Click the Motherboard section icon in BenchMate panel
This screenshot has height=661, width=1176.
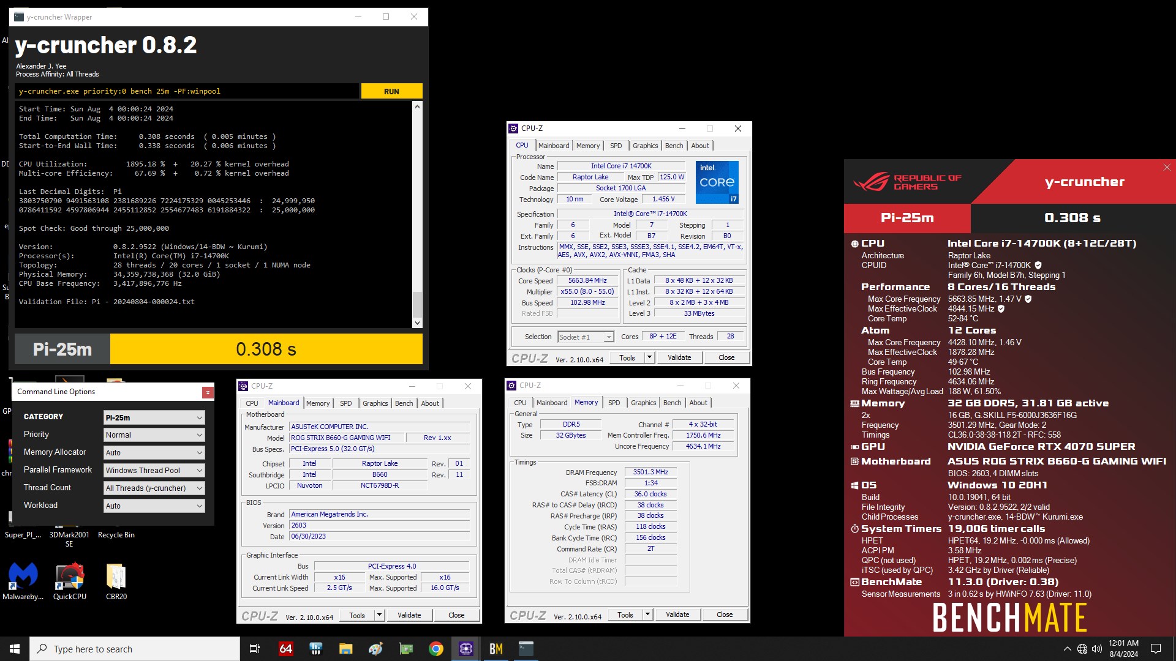coord(854,461)
